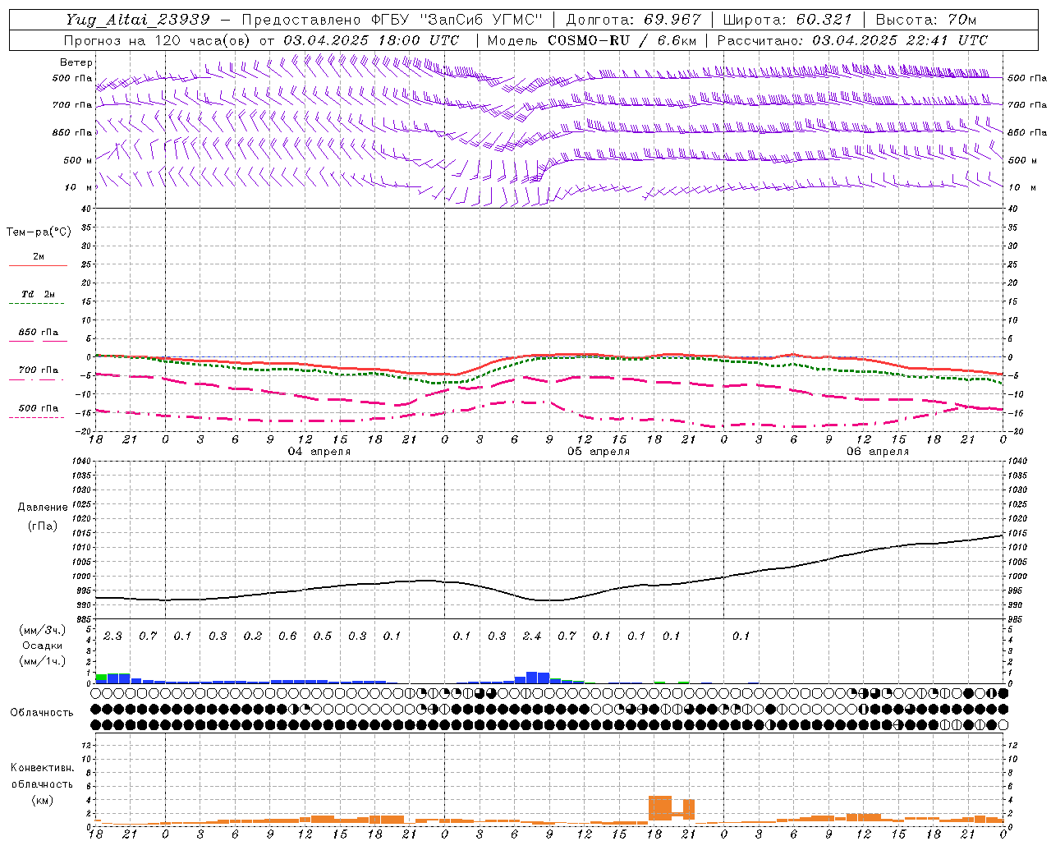Viewport: 1051px width, 841px height.
Task: Click the Ветер wind panel label
Action: pos(76,62)
